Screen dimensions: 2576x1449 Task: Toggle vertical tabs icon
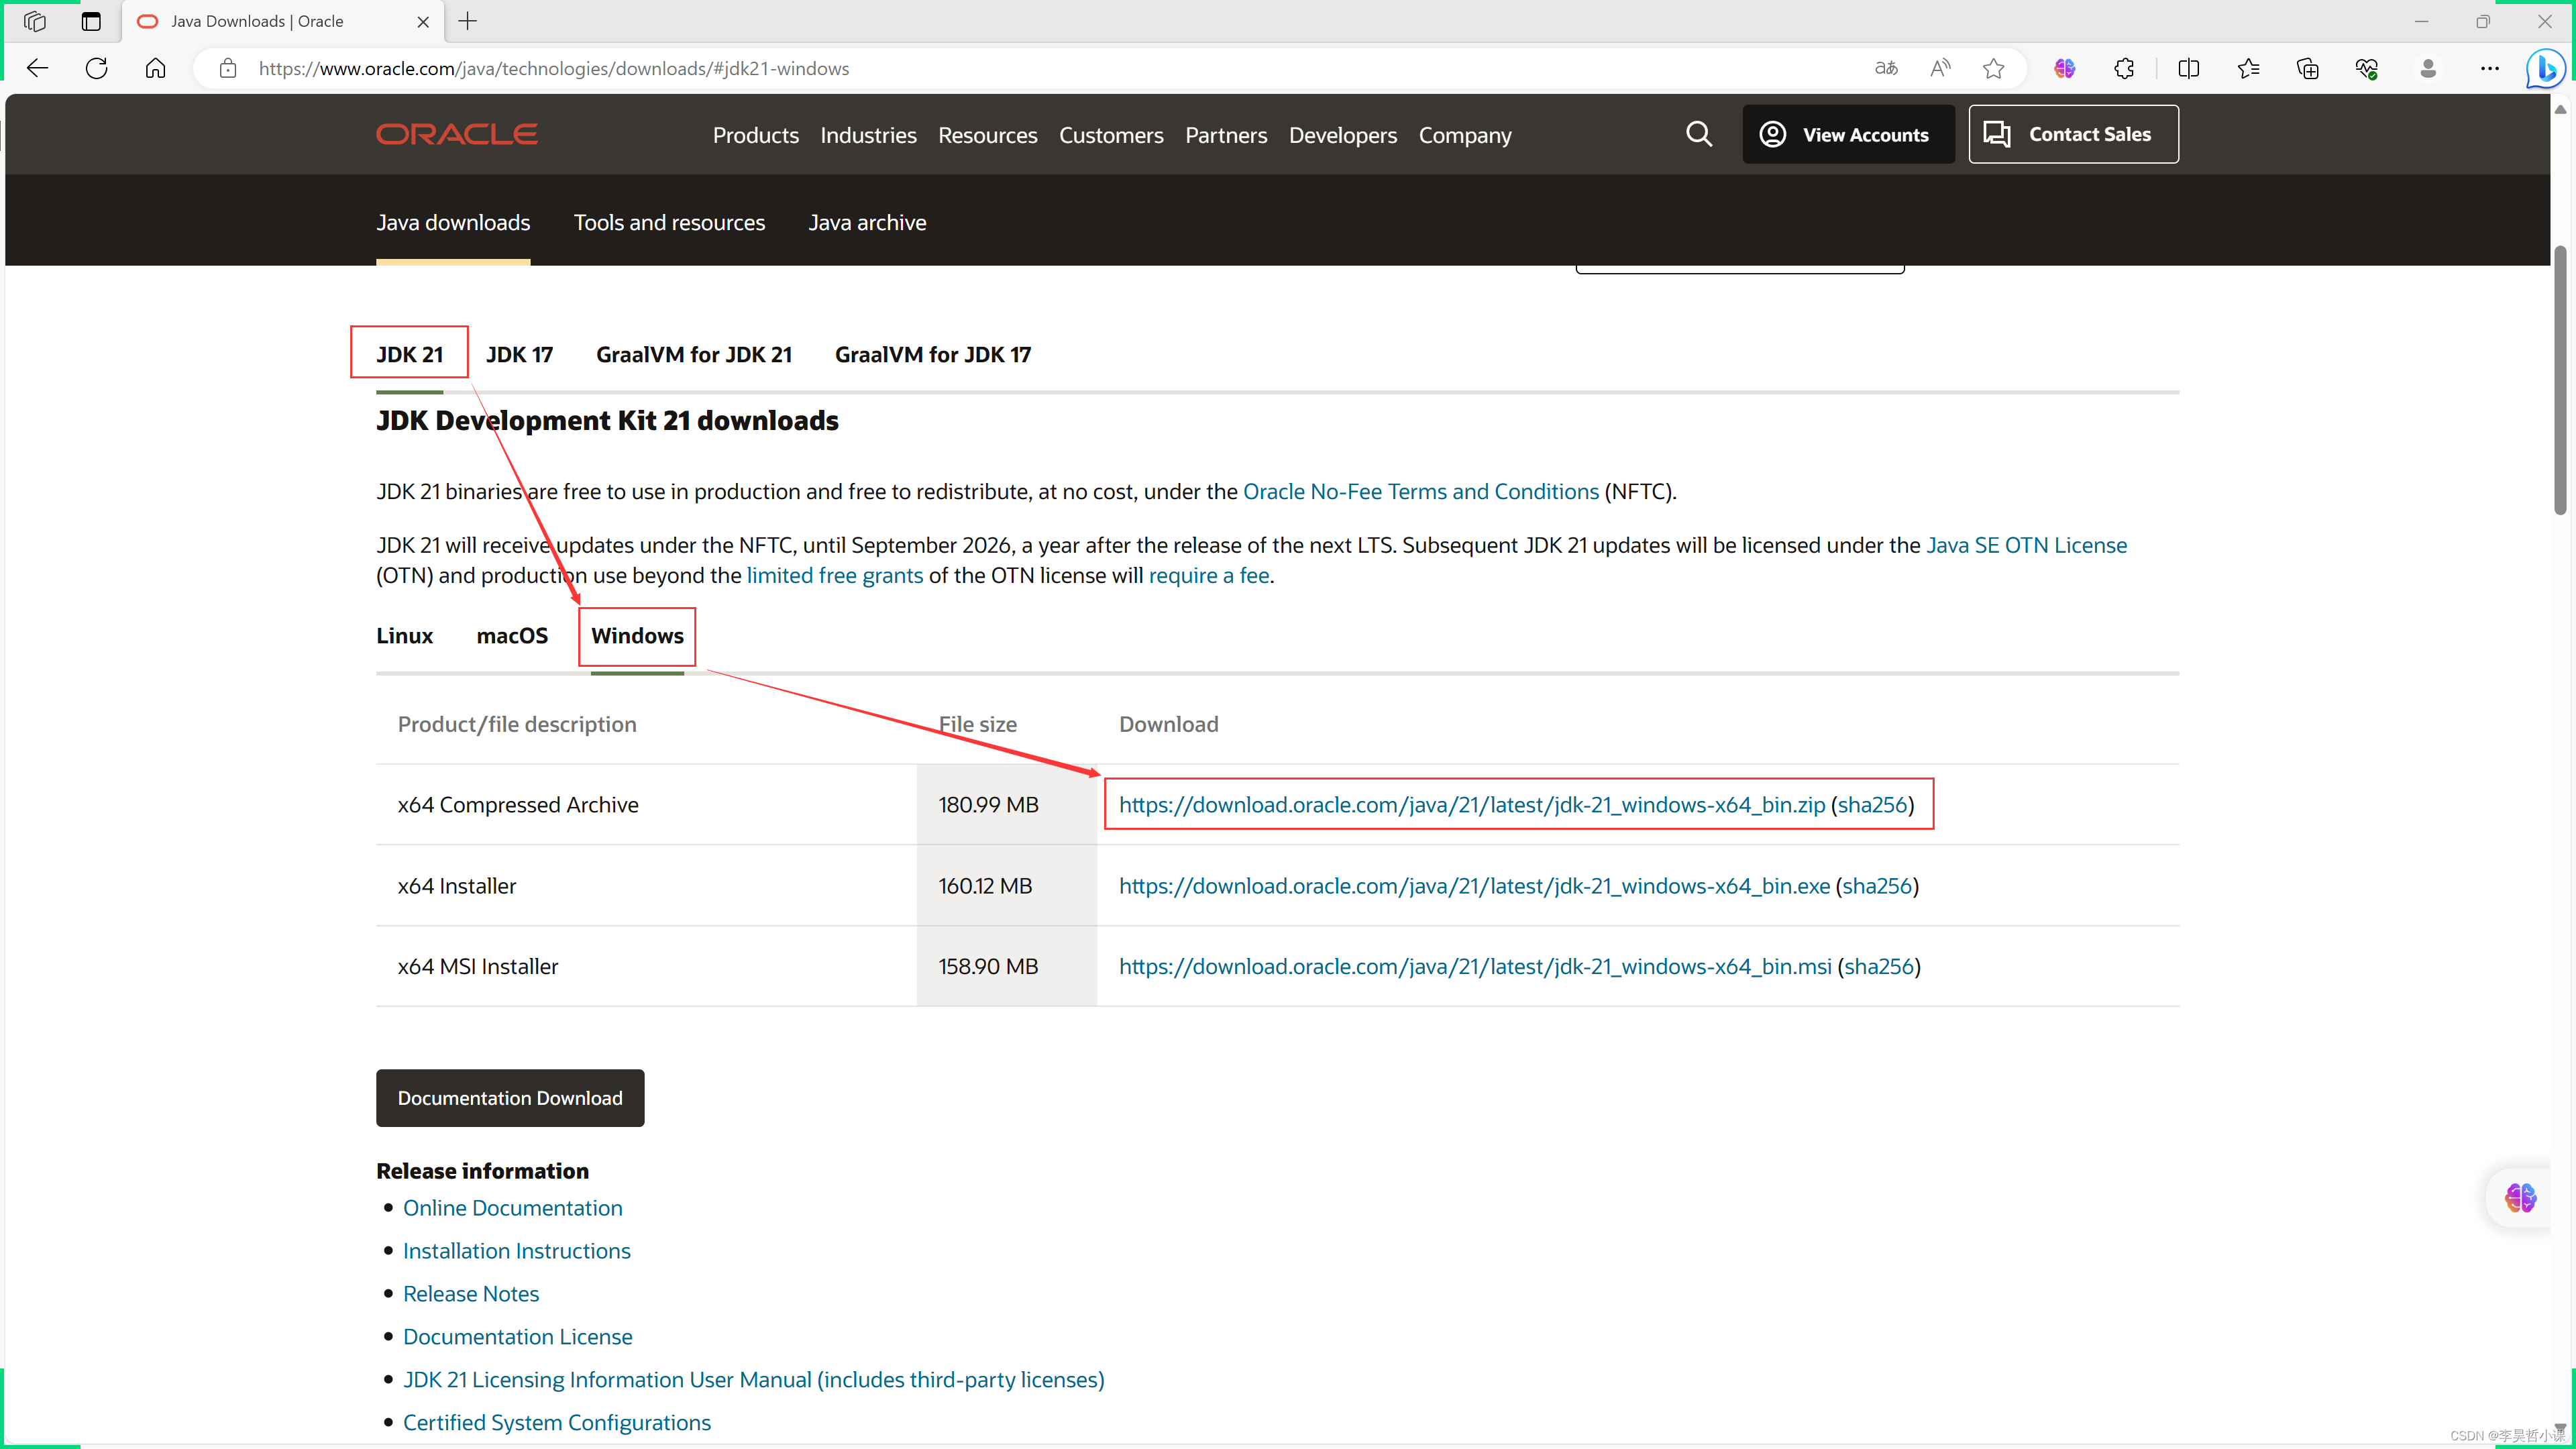[91, 21]
